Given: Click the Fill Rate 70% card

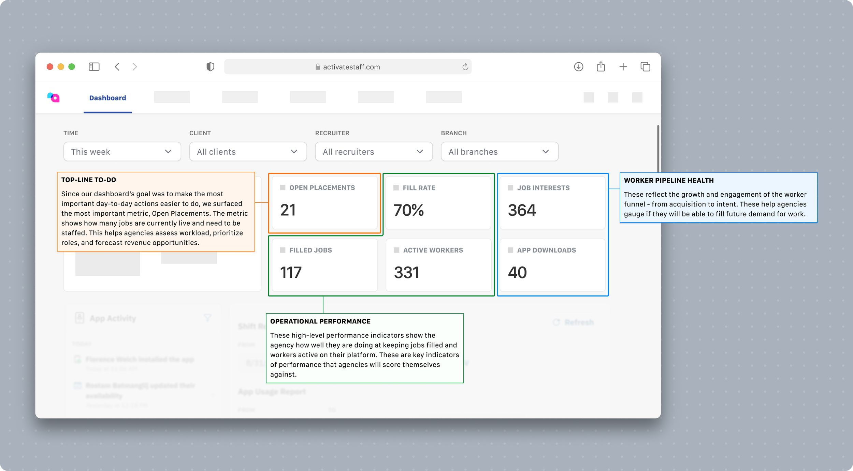Looking at the screenshot, I should (x=438, y=203).
